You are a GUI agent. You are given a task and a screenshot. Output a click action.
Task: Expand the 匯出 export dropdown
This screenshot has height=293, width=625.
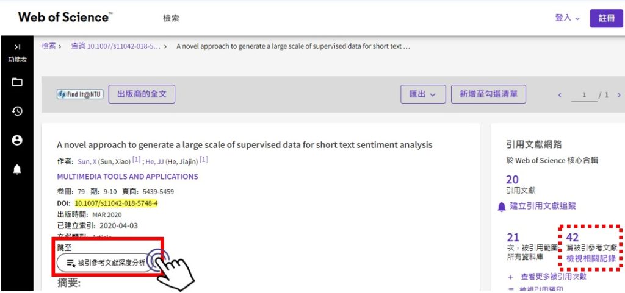click(x=423, y=94)
